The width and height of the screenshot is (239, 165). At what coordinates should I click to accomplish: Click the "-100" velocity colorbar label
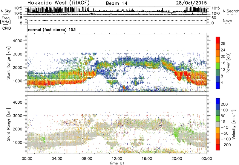pyautogui.click(x=226, y=139)
